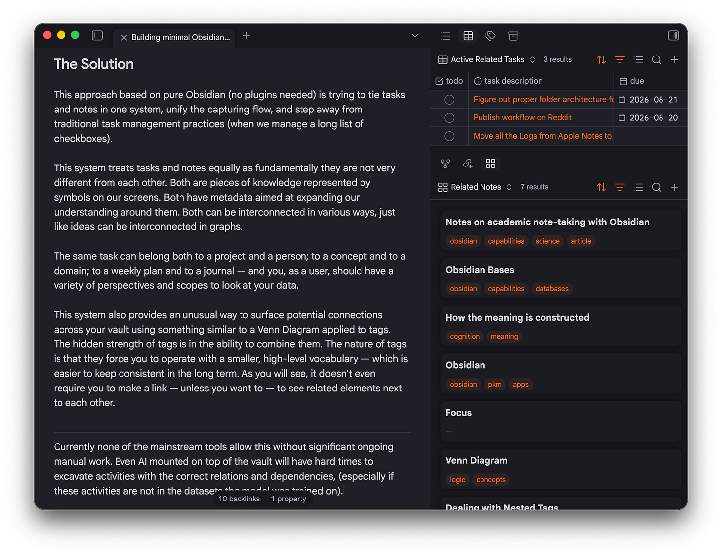Add a new item to Active Related Tasks
The width and height of the screenshot is (722, 555).
point(675,60)
